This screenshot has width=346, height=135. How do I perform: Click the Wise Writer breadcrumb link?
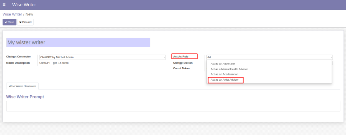[12, 14]
